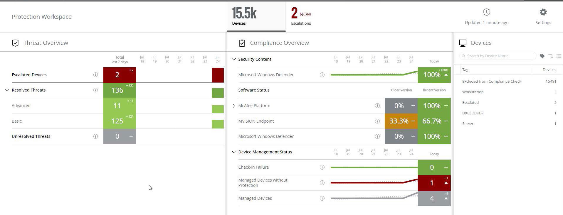Viewport: 563px width, 215px height.
Task: Click the tag filter icon in Devices
Action: (542, 56)
